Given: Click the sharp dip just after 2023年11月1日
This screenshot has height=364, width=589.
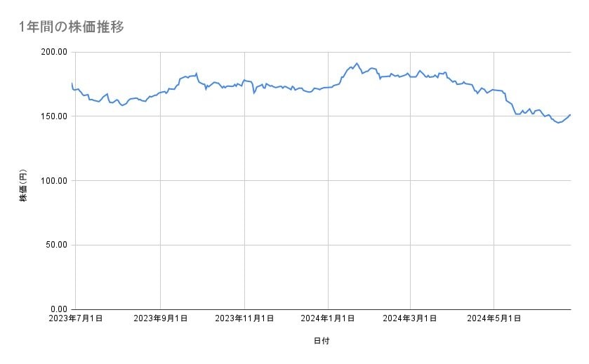Looking at the screenshot, I should pos(254,93).
